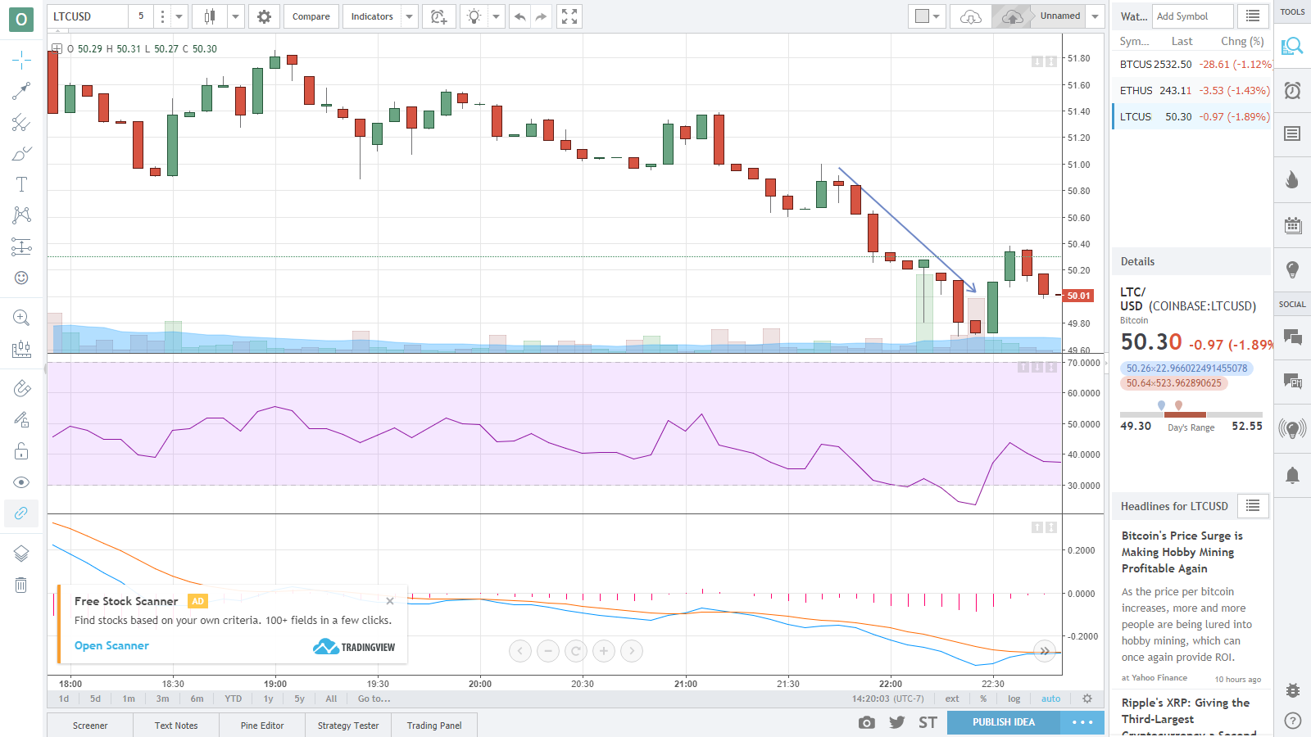Open the hotlists flame panel
This screenshot has width=1311, height=737.
tap(1293, 179)
